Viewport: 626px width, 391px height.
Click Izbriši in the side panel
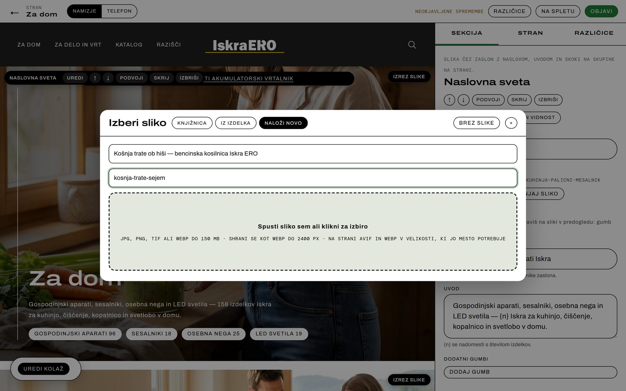tap(548, 100)
